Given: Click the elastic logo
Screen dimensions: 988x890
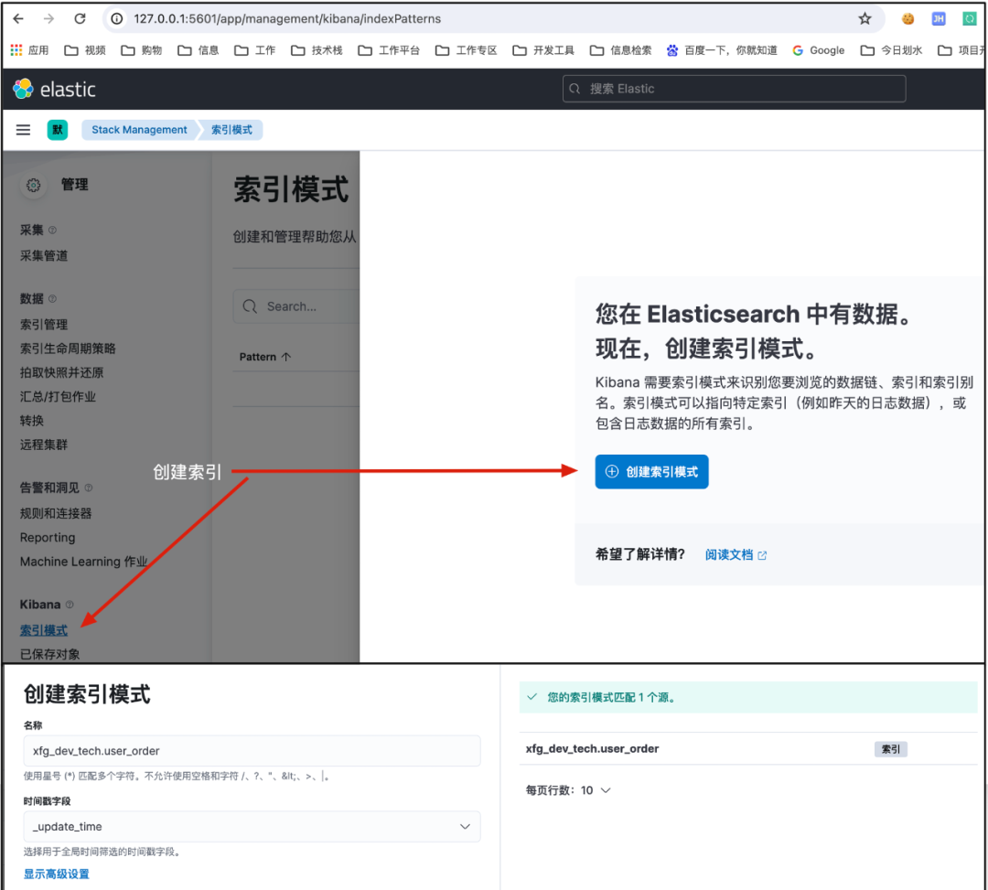Looking at the screenshot, I should pos(54,90).
